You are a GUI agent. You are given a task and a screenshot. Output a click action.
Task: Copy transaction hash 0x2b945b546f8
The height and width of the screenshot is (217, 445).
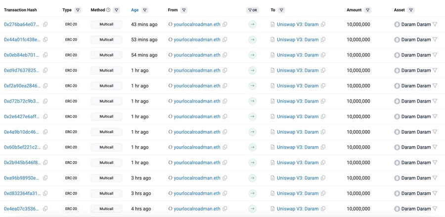pyautogui.click(x=45, y=162)
